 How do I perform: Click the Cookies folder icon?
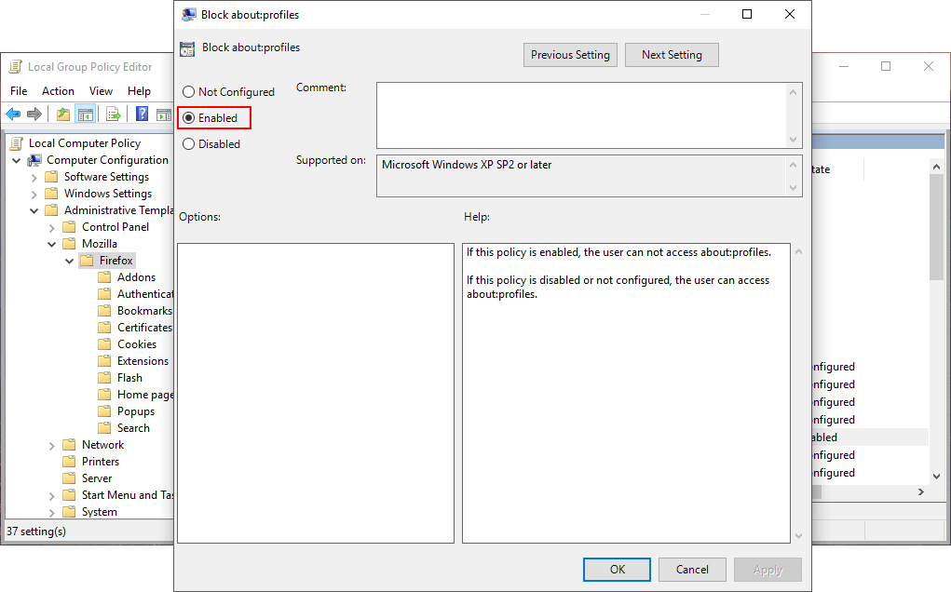coord(104,344)
